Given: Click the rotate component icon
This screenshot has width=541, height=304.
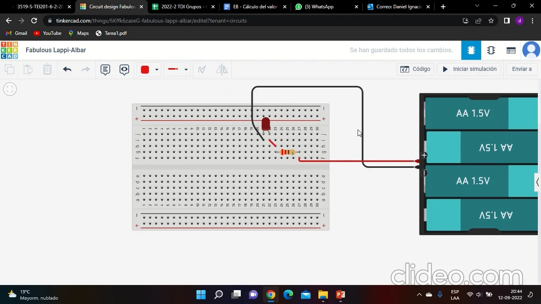Looking at the screenshot, I should [202, 70].
